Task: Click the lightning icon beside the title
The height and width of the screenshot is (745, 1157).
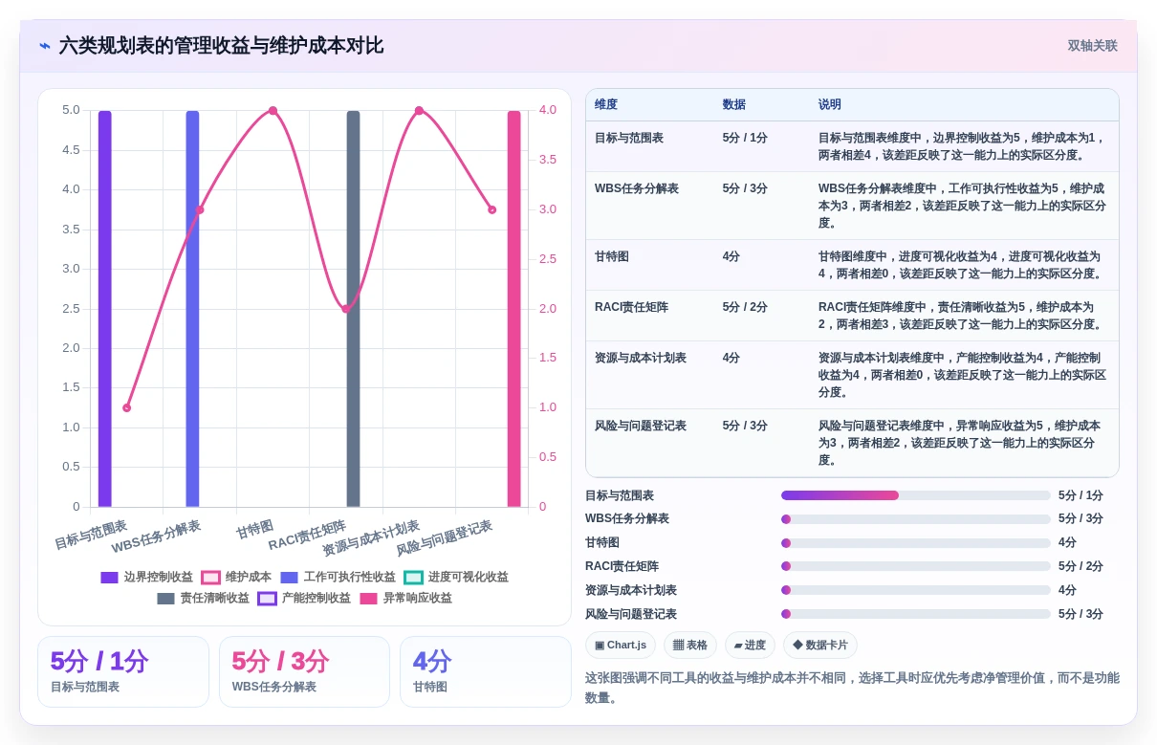Action: (x=45, y=46)
